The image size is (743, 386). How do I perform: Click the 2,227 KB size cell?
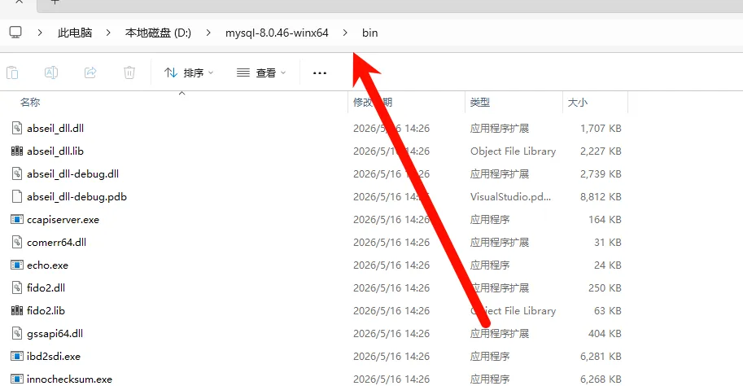pyautogui.click(x=601, y=151)
